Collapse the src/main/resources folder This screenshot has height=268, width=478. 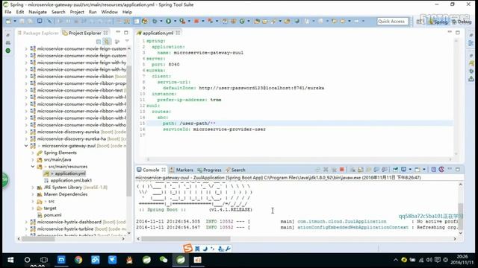point(33,167)
